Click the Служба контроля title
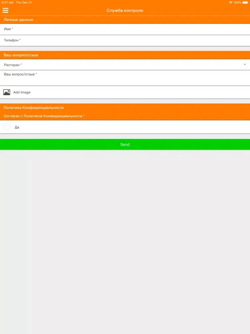 pos(125,10)
